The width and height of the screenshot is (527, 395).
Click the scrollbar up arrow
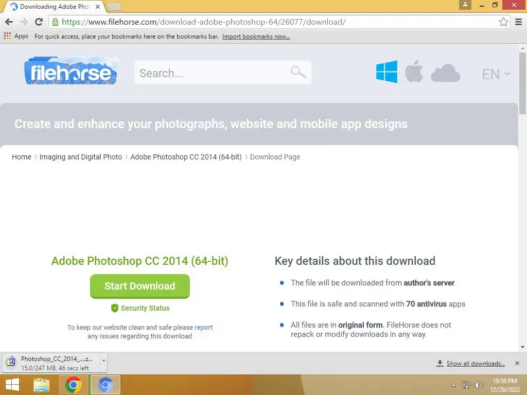pos(522,48)
